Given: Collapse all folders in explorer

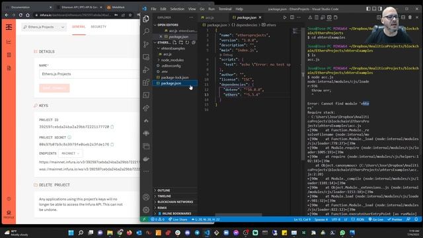Looking at the screenshot, I should pyautogui.click(x=194, y=42).
